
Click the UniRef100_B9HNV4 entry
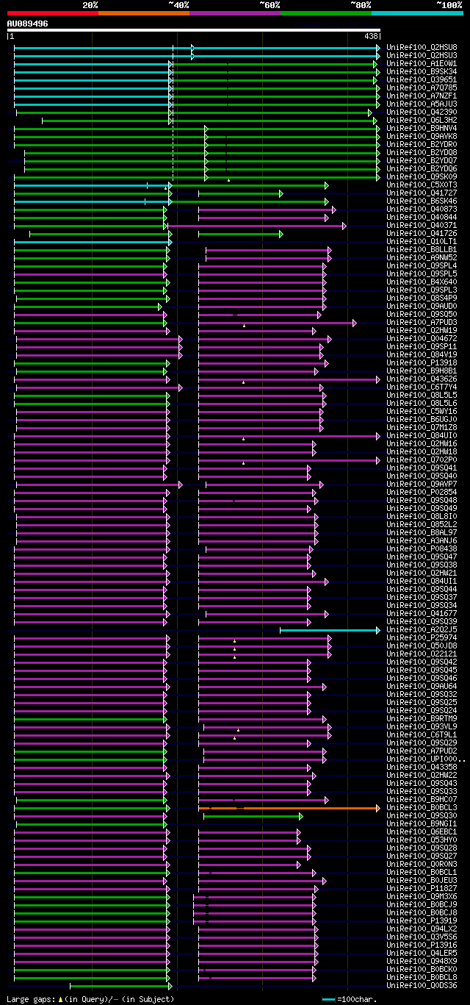(422, 128)
